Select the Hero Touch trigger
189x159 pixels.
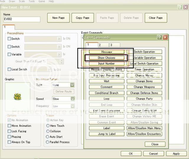click(48, 126)
